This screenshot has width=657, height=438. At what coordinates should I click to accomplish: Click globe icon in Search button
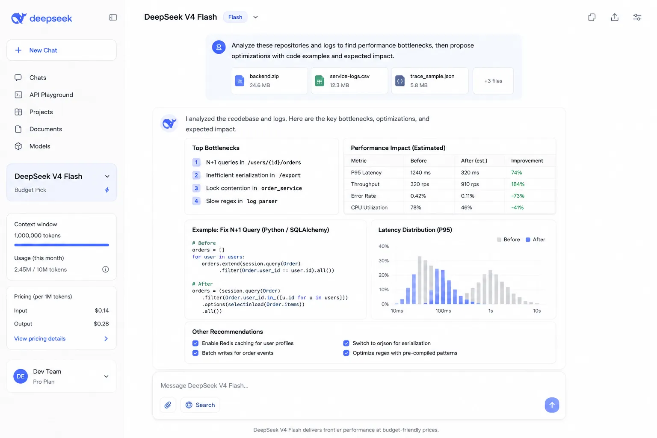[x=189, y=405]
